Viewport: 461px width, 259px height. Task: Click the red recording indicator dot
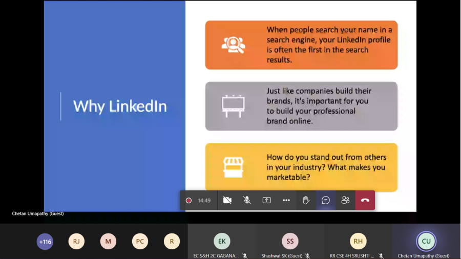pyautogui.click(x=188, y=201)
